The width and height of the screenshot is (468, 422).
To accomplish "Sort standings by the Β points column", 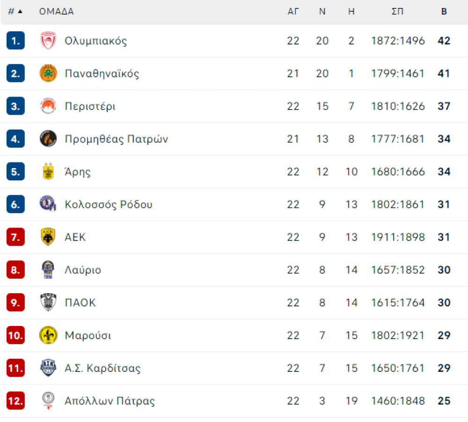I will (444, 11).
